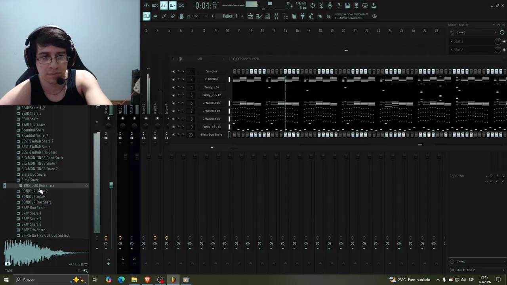The width and height of the screenshot is (507, 285).
Task: Click the download content library icon
Action: (374, 6)
